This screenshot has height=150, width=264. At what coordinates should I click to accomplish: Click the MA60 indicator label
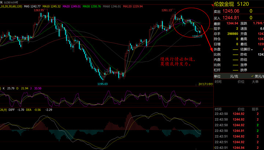(x=111, y=7)
